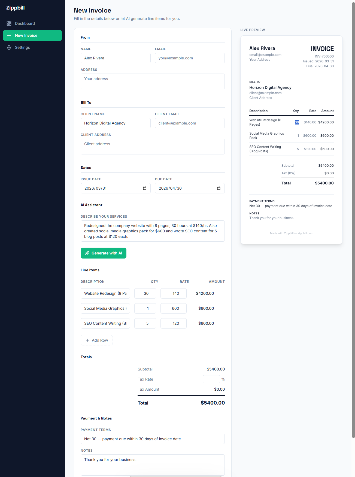Viewport: 355px width, 477px height.
Task: Click the Generate with AI button
Action: pyautogui.click(x=104, y=253)
